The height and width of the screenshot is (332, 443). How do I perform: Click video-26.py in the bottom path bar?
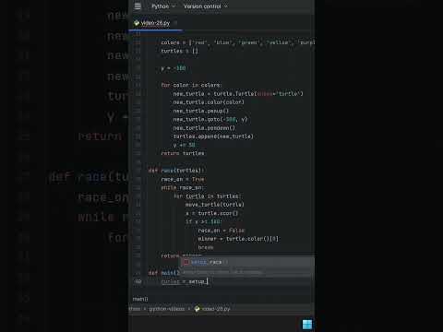212,309
